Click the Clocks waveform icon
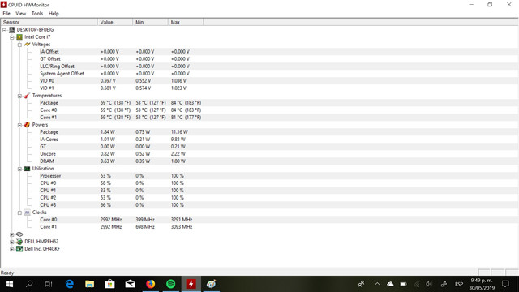 point(27,213)
